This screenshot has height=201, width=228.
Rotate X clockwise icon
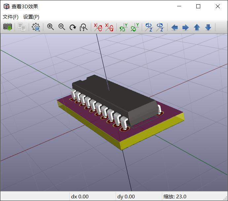click(98, 27)
